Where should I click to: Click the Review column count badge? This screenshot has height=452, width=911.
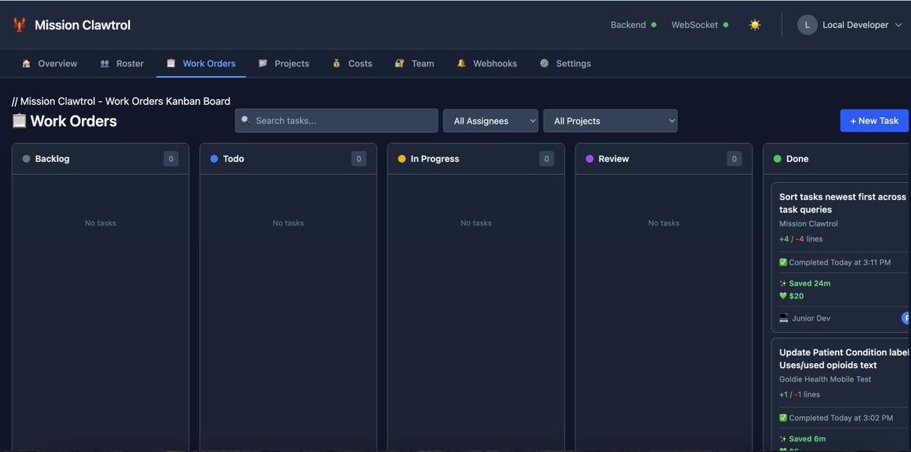click(x=734, y=159)
